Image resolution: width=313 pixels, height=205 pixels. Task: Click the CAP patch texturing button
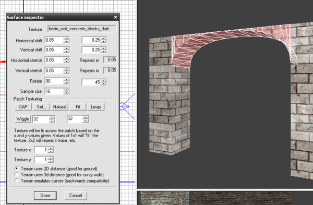coord(23,107)
